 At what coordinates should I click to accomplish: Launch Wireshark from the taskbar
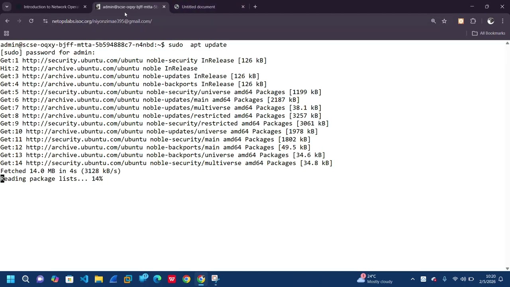tap(114, 279)
